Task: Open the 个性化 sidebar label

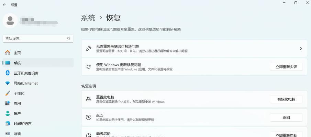Action: 19,93
